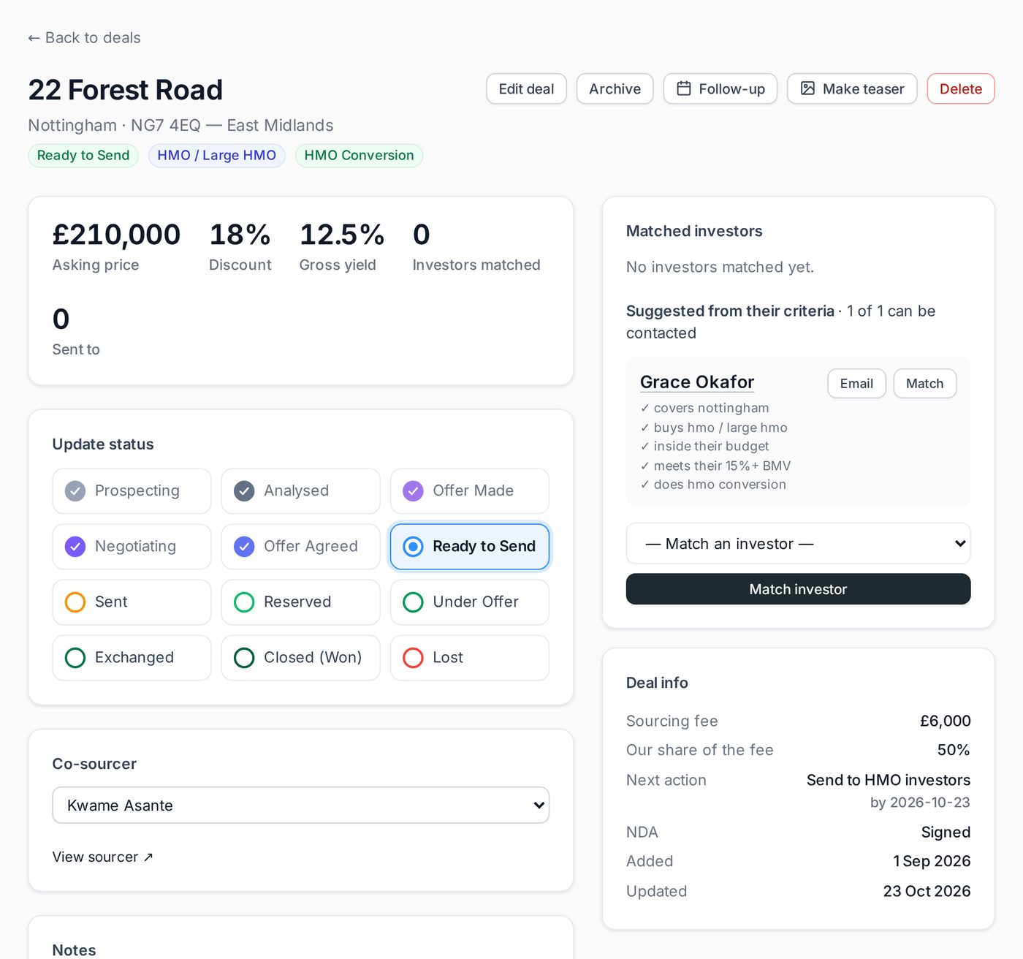This screenshot has height=959, width=1023.
Task: Click the Nottingham NG7 4EQ address line
Action: pos(180,126)
